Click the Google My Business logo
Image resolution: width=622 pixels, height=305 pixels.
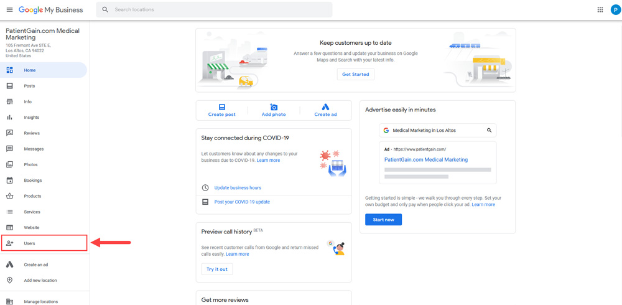51,9
